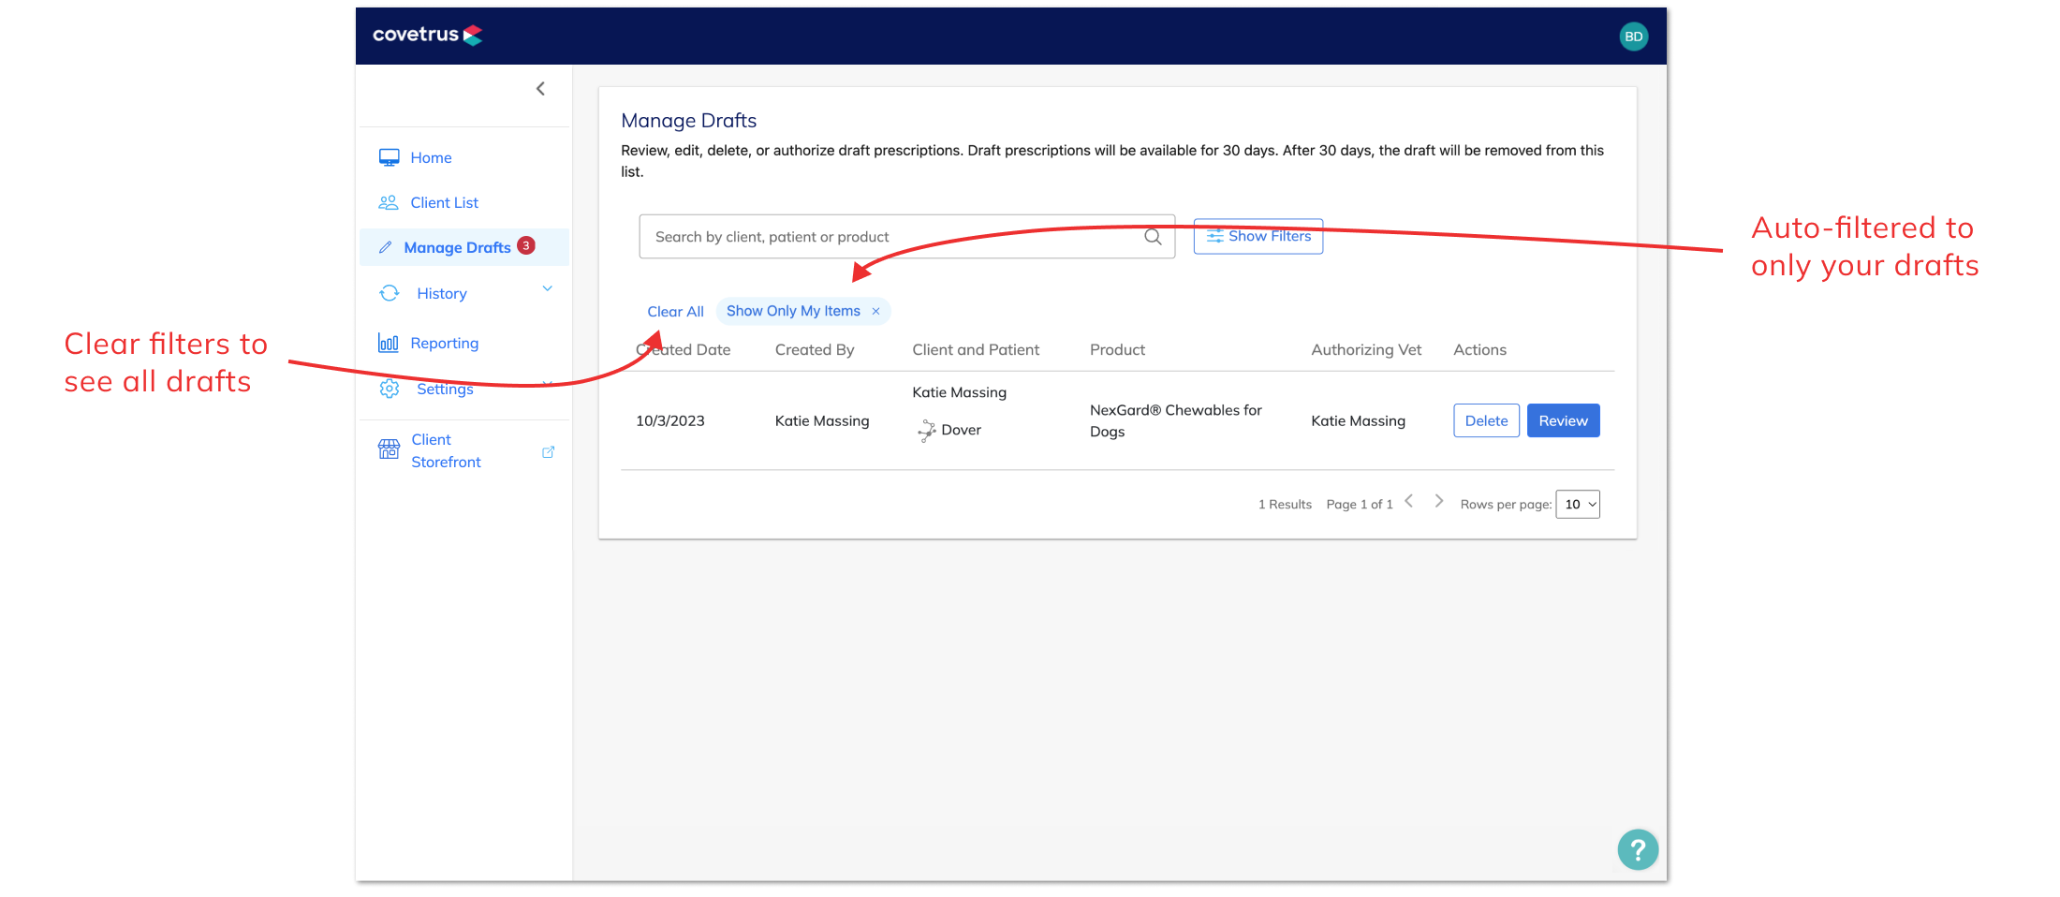Open the BD user avatar menu
The height and width of the screenshot is (897, 2060).
pyautogui.click(x=1633, y=37)
